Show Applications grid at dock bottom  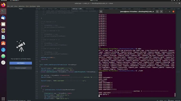tap(3, 99)
